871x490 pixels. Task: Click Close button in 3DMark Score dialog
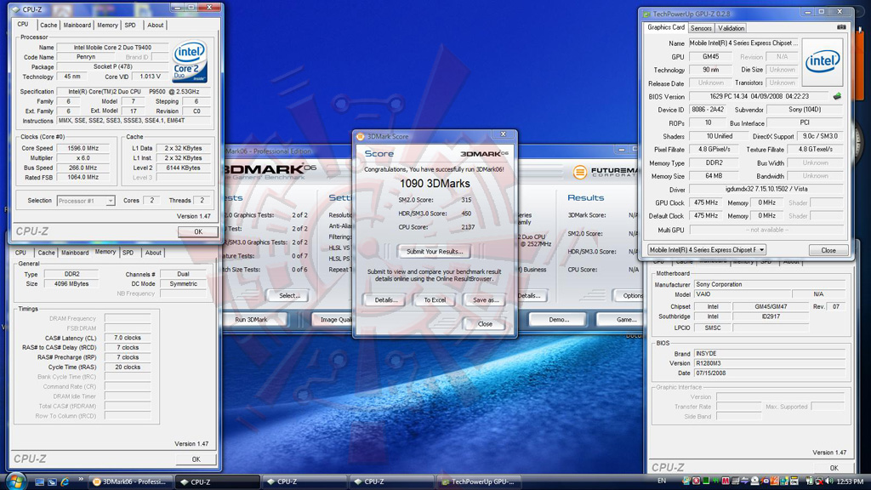point(485,324)
